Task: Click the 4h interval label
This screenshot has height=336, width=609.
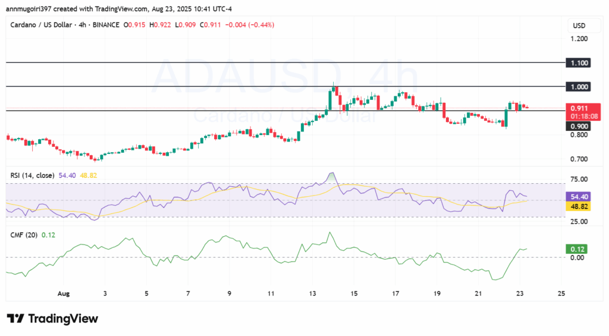Action: coord(82,25)
